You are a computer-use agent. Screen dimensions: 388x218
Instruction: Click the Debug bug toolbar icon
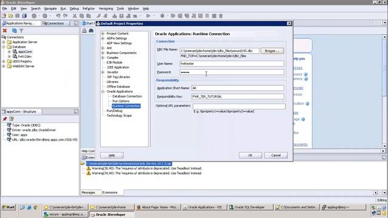tap(162, 16)
